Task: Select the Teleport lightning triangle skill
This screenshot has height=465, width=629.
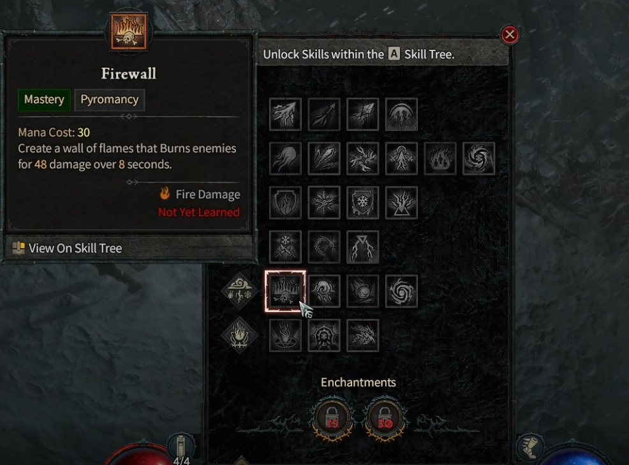Action: tap(401, 203)
